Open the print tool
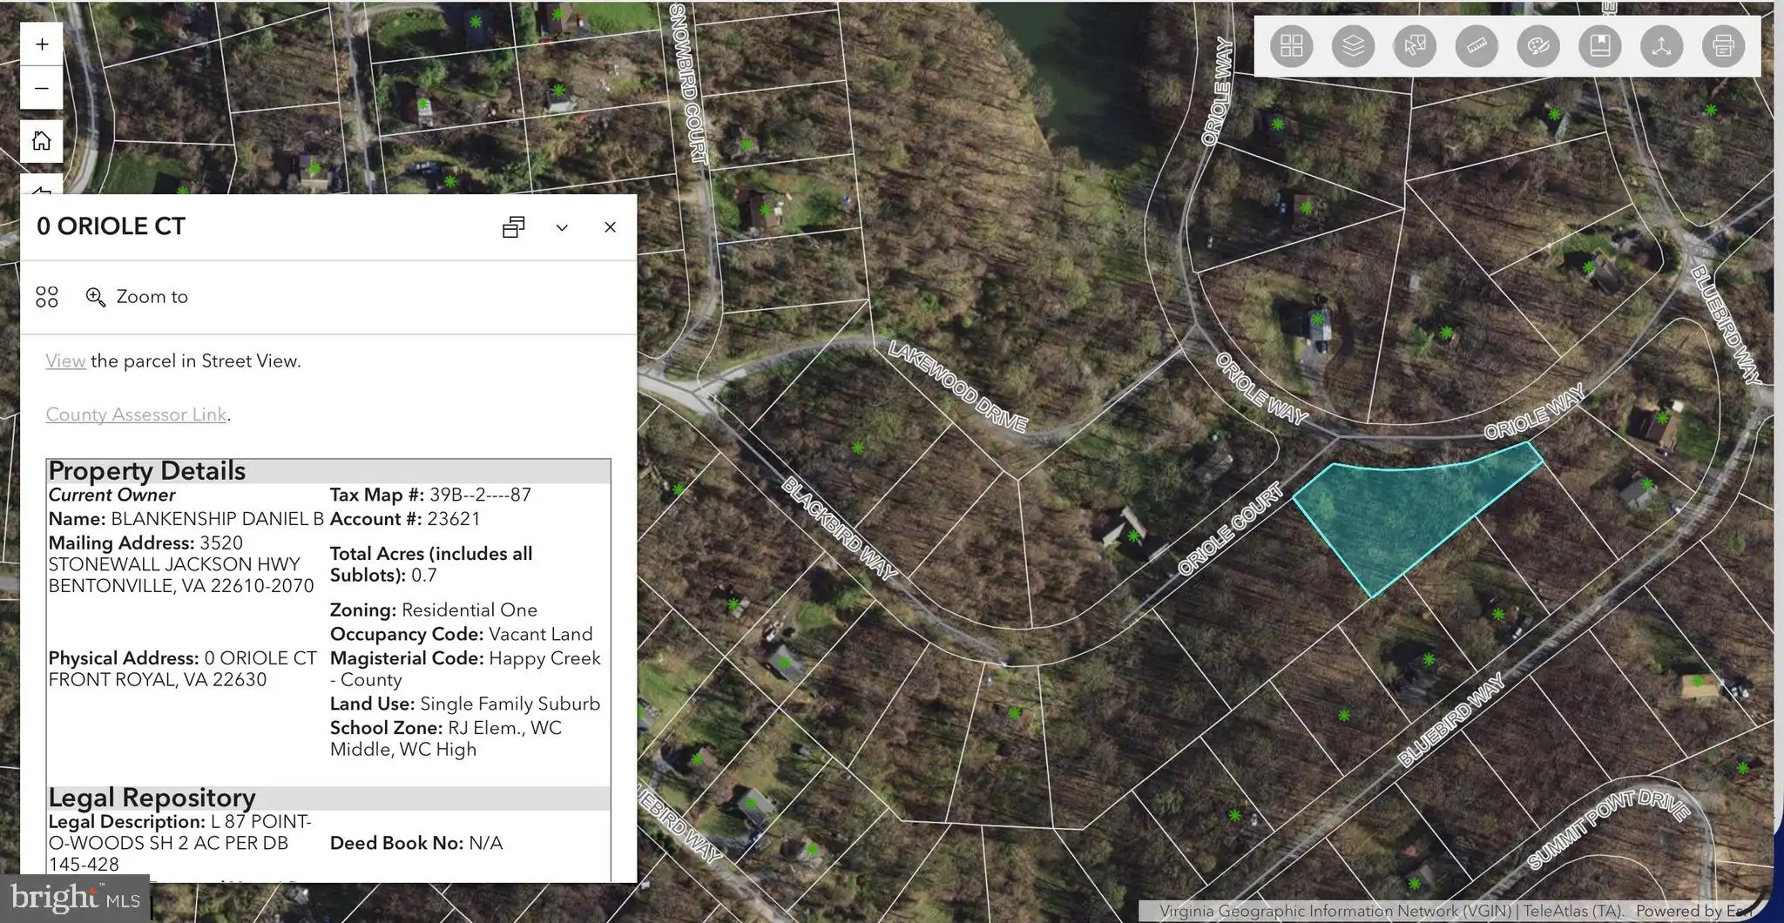 pos(1723,46)
